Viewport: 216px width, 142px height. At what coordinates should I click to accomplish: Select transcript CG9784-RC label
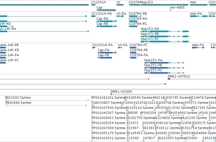pyautogui.click(x=138, y=24)
